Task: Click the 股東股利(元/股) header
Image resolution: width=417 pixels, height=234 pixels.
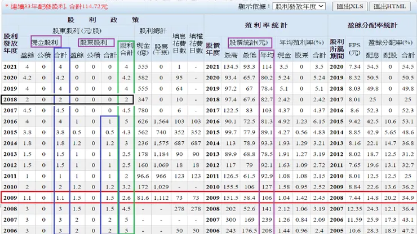Action: click(x=77, y=31)
